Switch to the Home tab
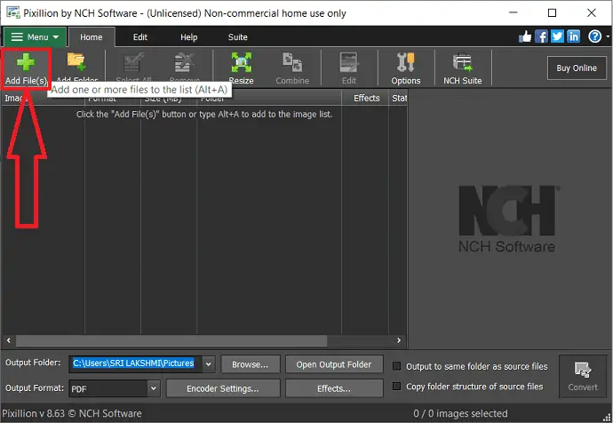The image size is (613, 423). coord(92,37)
